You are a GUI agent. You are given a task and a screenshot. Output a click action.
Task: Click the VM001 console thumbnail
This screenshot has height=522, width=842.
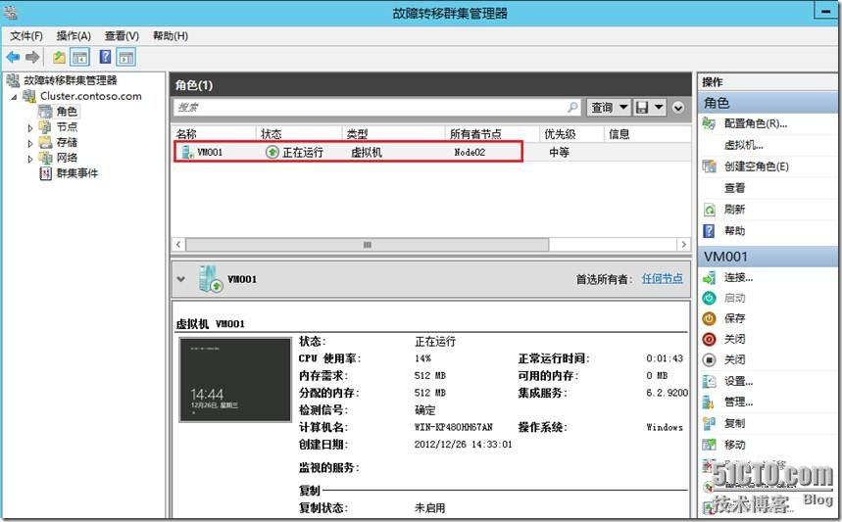coord(235,379)
